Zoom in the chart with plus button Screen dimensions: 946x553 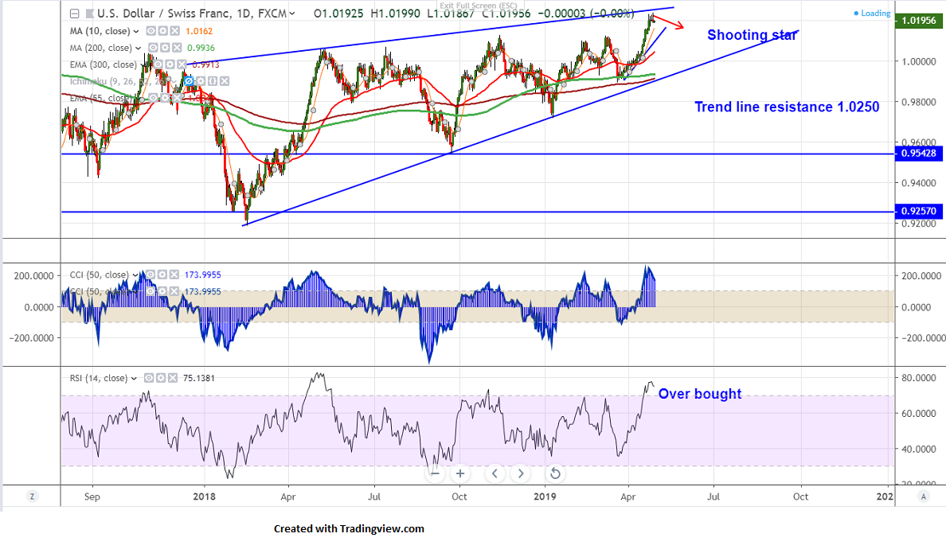click(x=460, y=473)
